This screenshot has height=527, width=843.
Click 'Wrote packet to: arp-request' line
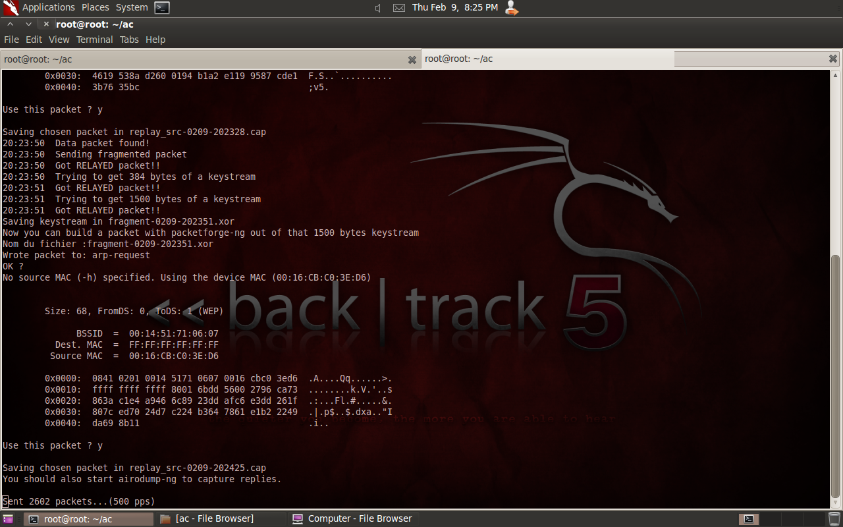pyautogui.click(x=76, y=255)
